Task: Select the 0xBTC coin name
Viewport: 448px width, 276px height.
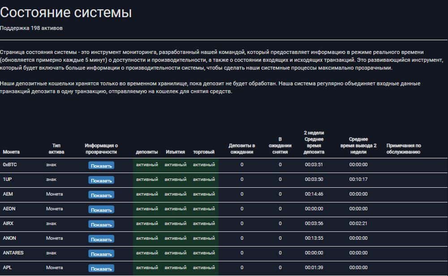Action: [10, 165]
